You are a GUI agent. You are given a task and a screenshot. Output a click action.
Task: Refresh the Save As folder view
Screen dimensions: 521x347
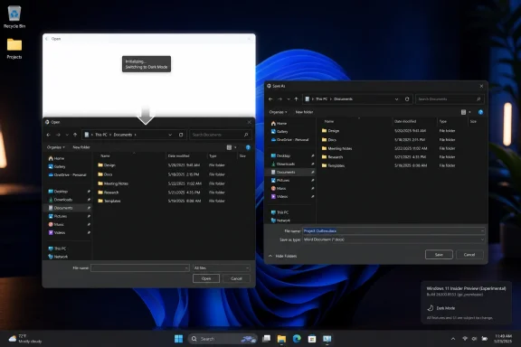407,99
